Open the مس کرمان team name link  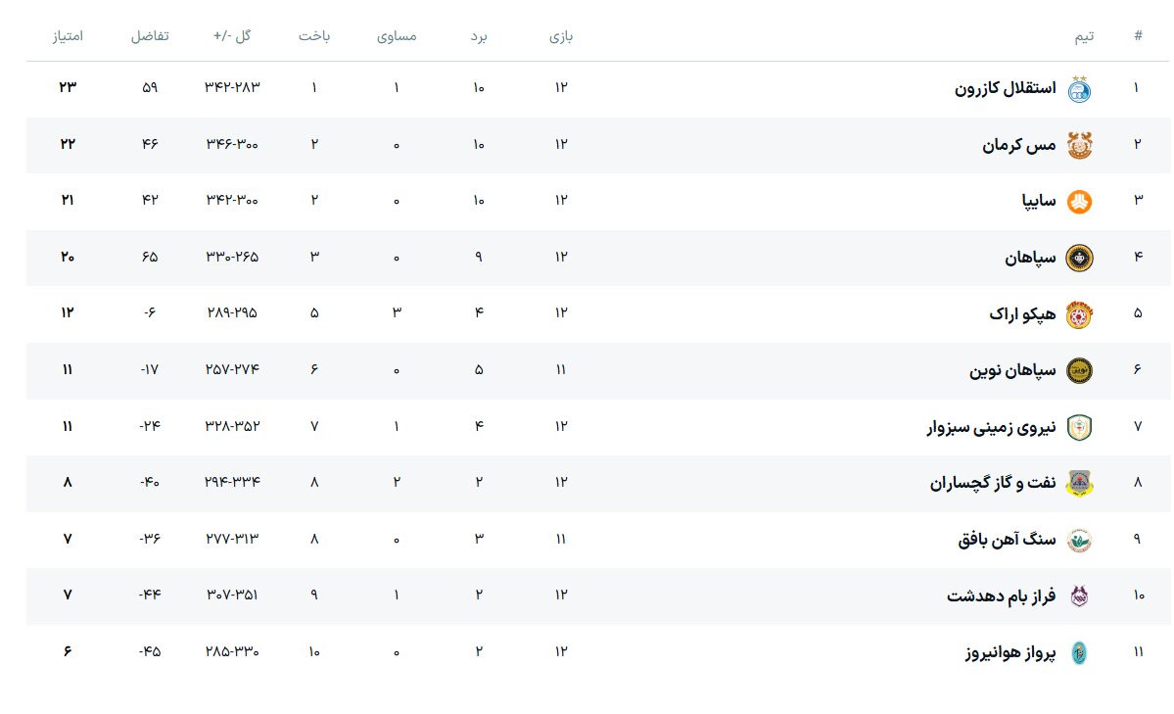(1019, 145)
